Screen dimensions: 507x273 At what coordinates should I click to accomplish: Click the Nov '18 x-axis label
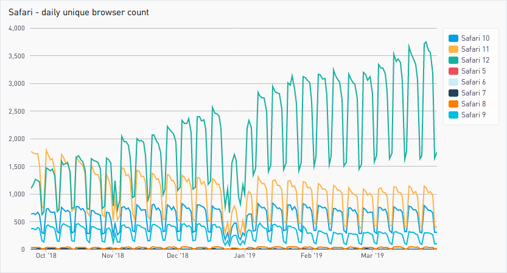coord(113,255)
